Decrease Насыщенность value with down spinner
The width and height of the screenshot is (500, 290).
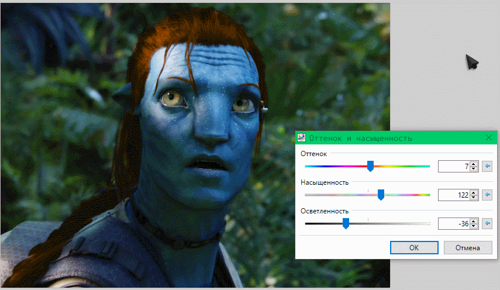pos(474,198)
